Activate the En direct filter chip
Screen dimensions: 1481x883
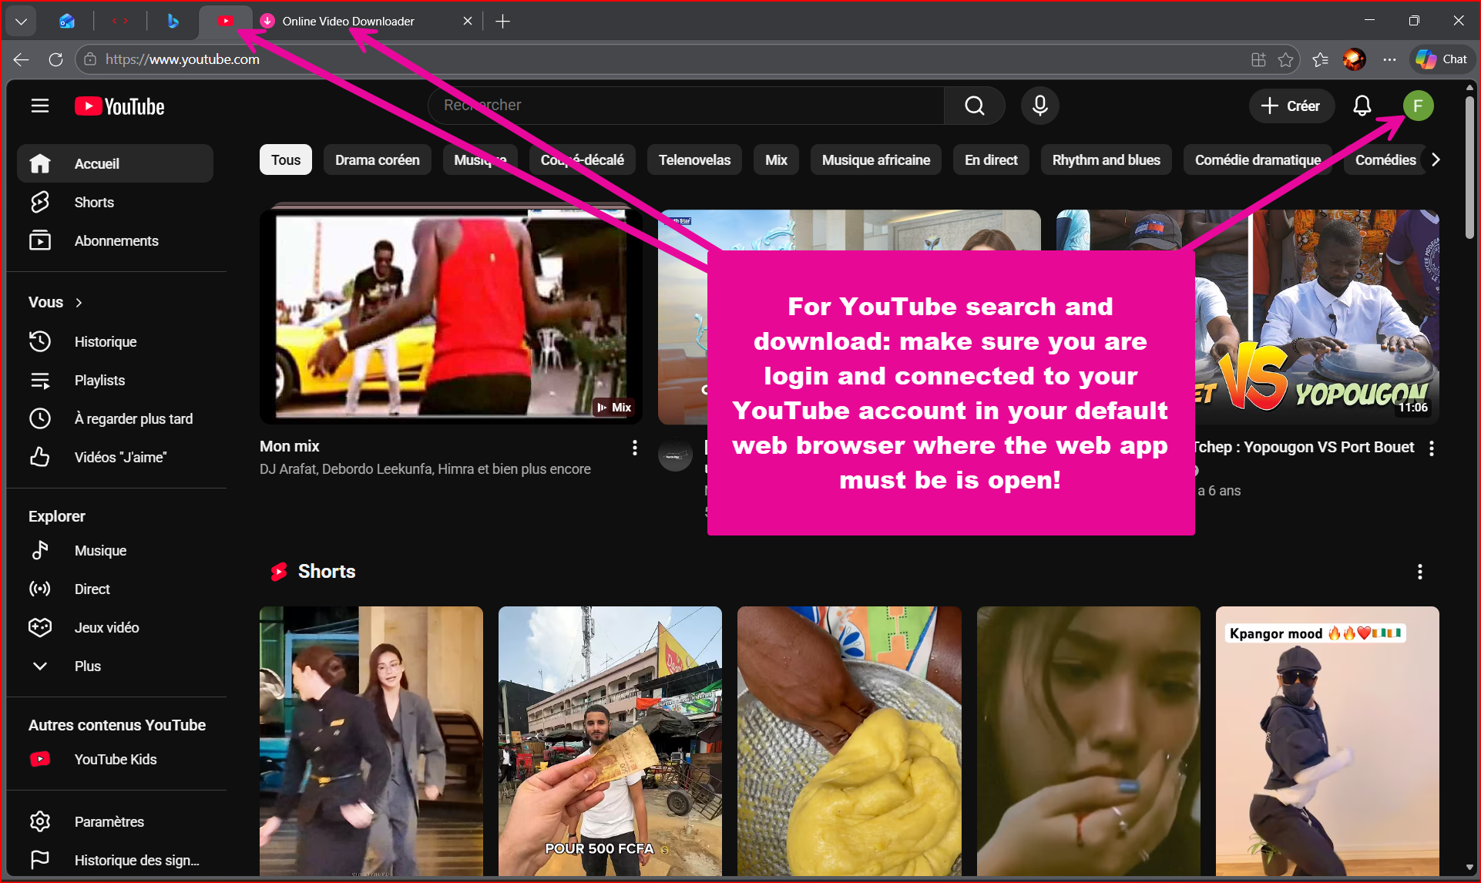[990, 159]
